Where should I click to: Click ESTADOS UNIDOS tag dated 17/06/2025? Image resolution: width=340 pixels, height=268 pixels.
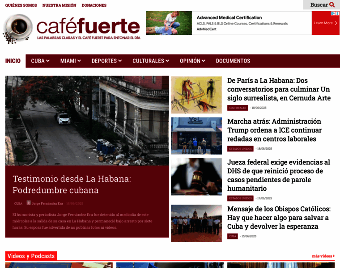pyautogui.click(x=240, y=198)
